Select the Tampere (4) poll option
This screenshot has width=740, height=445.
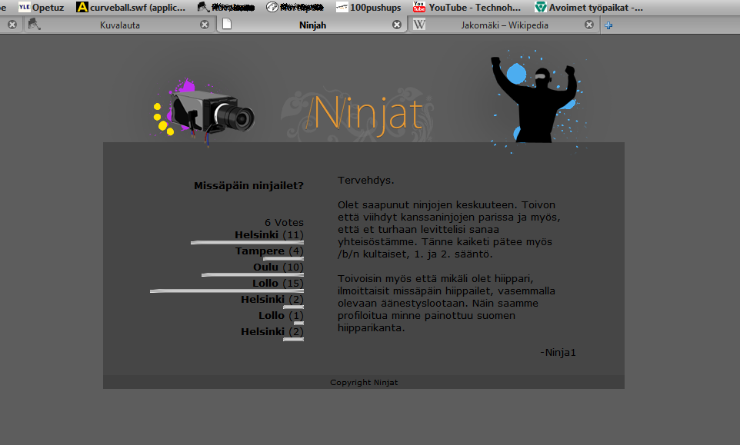click(x=268, y=251)
